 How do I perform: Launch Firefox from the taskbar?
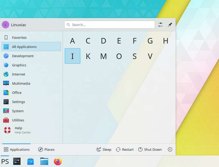pos(58,161)
